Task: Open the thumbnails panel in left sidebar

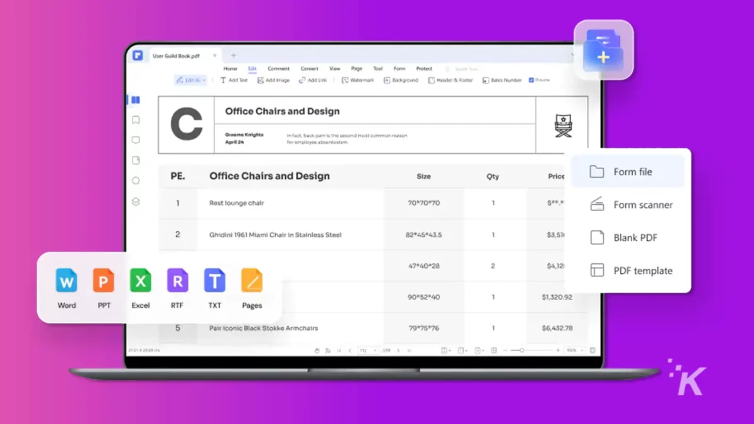Action: (135, 100)
